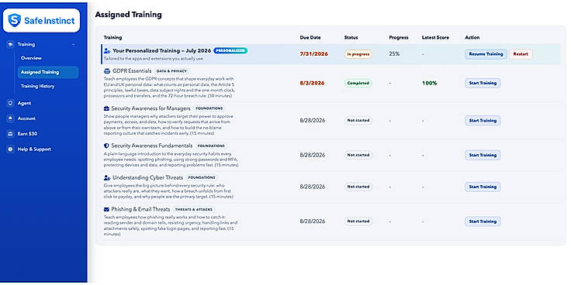
Task: Click FOUNDATIONS tag on Security Awareness for Managers
Action: click(209, 108)
